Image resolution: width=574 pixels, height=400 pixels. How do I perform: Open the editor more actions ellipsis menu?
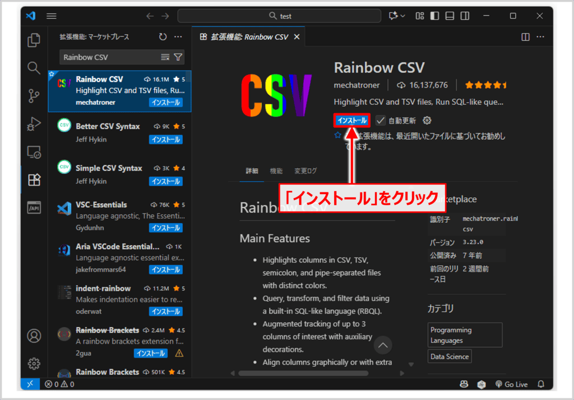tap(541, 37)
